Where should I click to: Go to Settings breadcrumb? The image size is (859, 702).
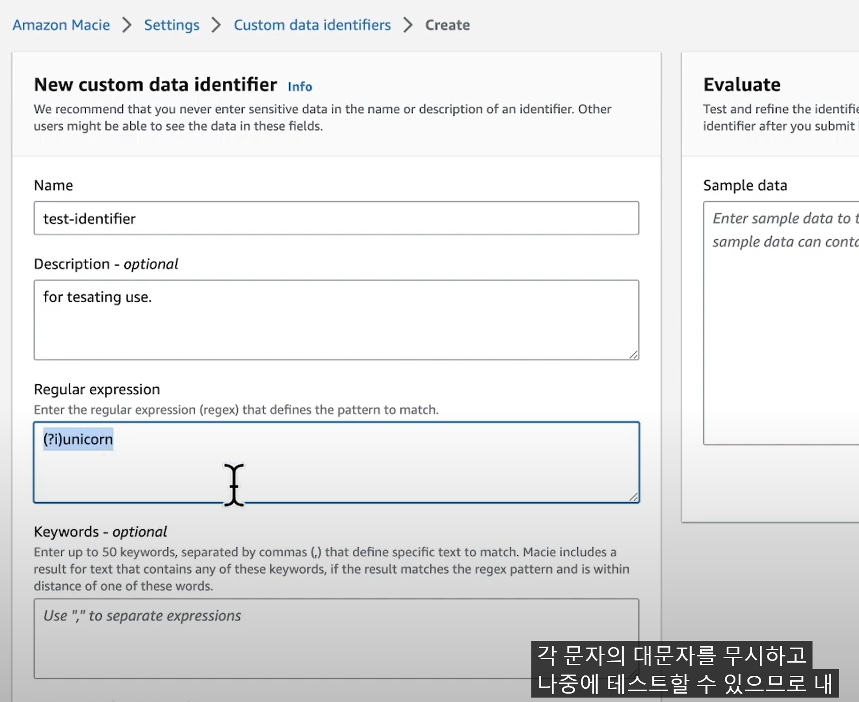(x=172, y=25)
